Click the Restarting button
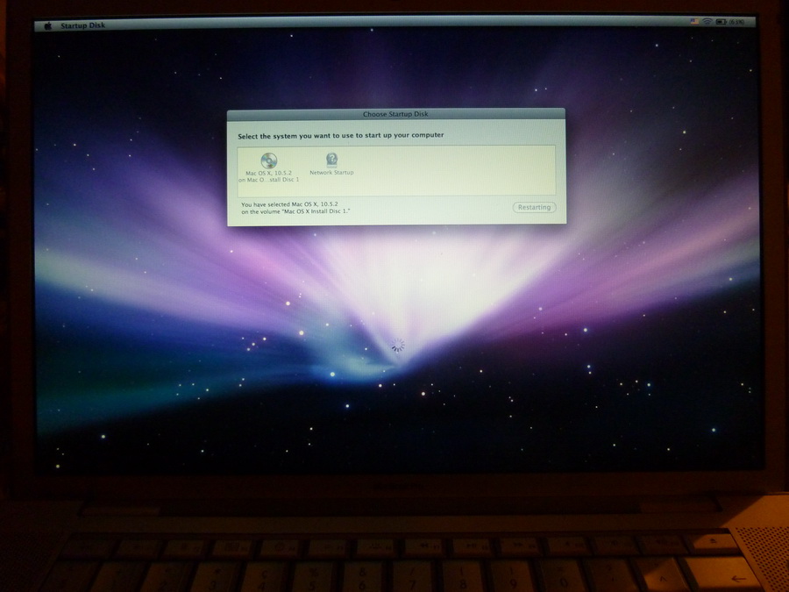The width and height of the screenshot is (789, 592). (534, 207)
